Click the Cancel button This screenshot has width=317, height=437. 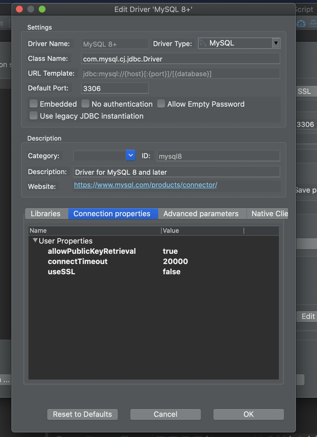point(166,415)
